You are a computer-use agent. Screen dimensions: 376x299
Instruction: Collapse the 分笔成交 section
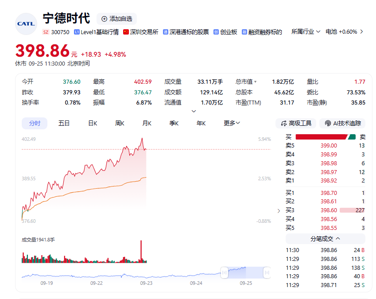(326, 239)
